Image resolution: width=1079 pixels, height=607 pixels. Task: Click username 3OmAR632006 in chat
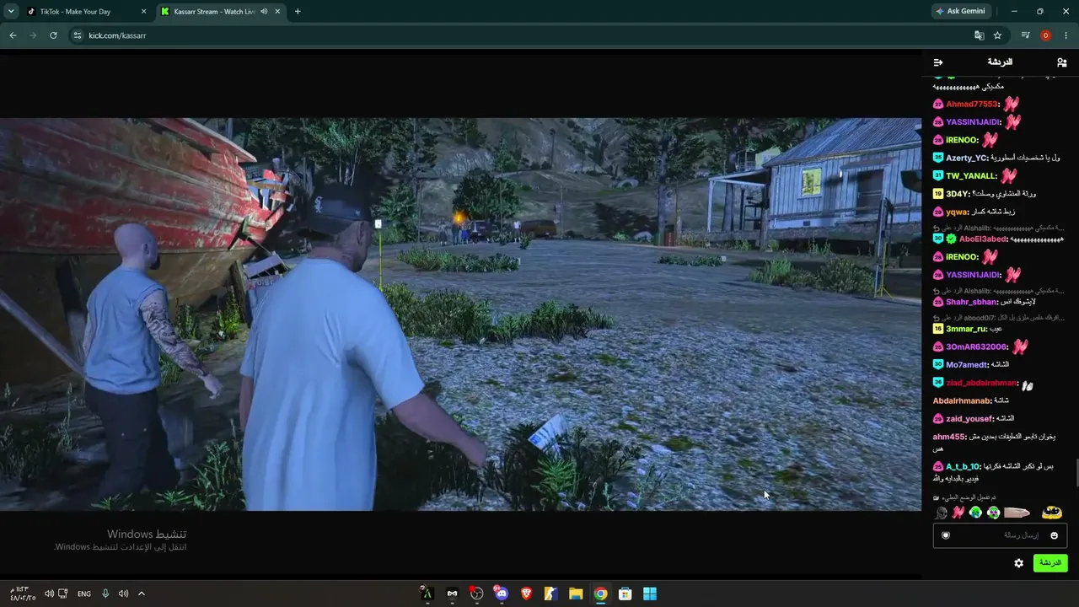tap(976, 346)
